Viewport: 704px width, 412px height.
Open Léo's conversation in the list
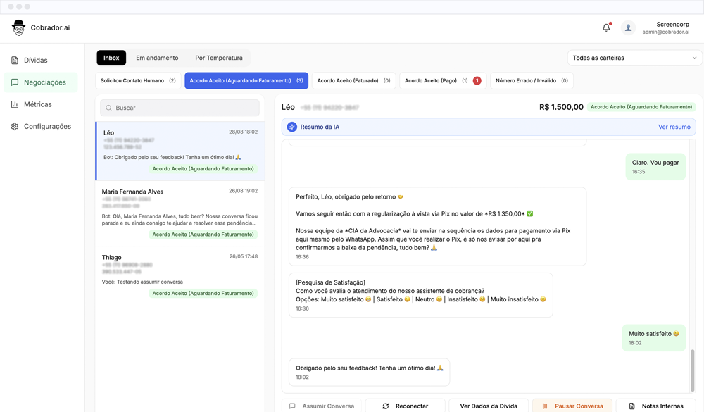pyautogui.click(x=180, y=151)
